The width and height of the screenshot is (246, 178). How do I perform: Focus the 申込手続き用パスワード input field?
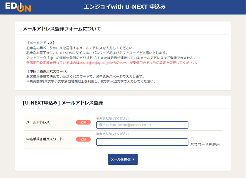pyautogui.click(x=142, y=142)
